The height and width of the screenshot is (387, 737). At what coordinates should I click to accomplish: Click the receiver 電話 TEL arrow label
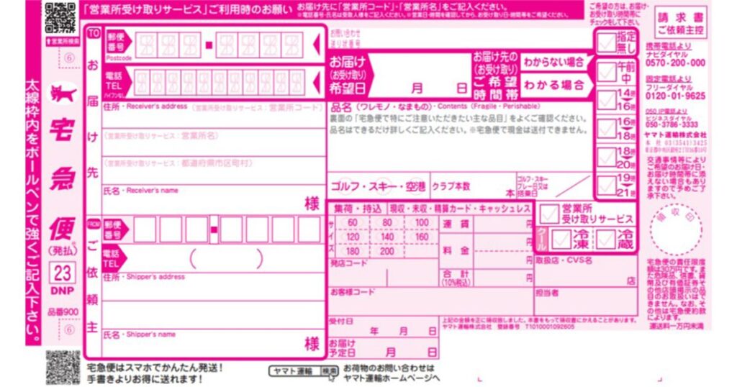click(x=117, y=82)
